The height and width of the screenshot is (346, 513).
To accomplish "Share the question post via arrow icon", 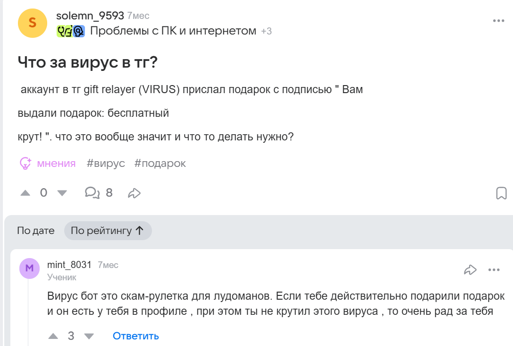I will click(x=135, y=193).
